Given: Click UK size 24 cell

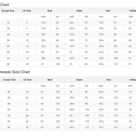Looking at the screenshot, I should (x=27, y=110).
